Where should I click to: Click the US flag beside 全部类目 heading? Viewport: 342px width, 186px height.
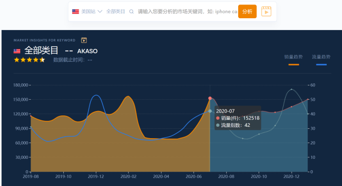coord(17,51)
